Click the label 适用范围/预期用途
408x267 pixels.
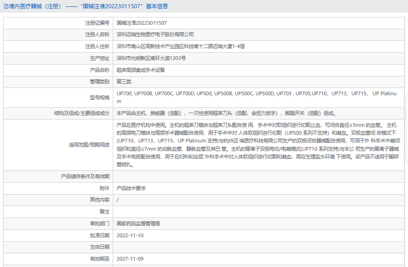[89, 145]
